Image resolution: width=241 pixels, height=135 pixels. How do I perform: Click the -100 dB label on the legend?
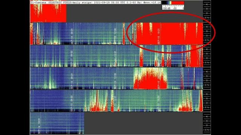[166, 9]
